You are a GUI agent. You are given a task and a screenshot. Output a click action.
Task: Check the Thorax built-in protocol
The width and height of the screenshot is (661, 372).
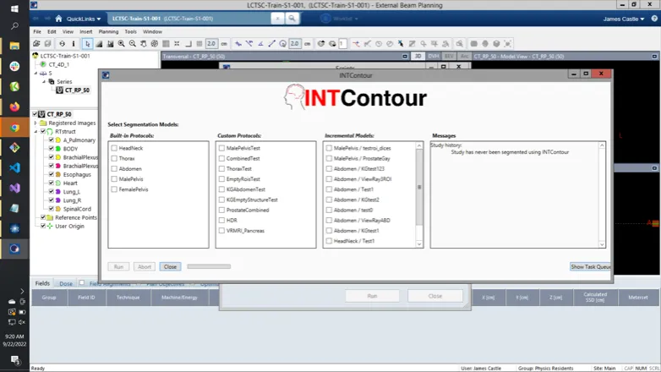[114, 158]
